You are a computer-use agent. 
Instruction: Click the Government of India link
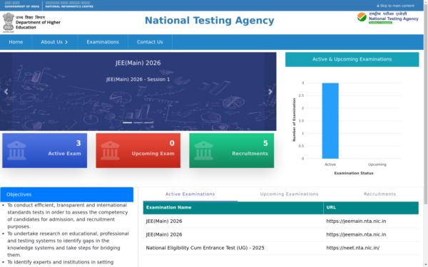click(22, 5)
